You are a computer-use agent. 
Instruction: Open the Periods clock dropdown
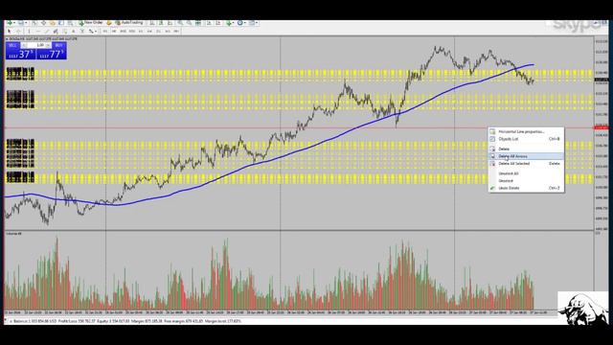pos(241,23)
